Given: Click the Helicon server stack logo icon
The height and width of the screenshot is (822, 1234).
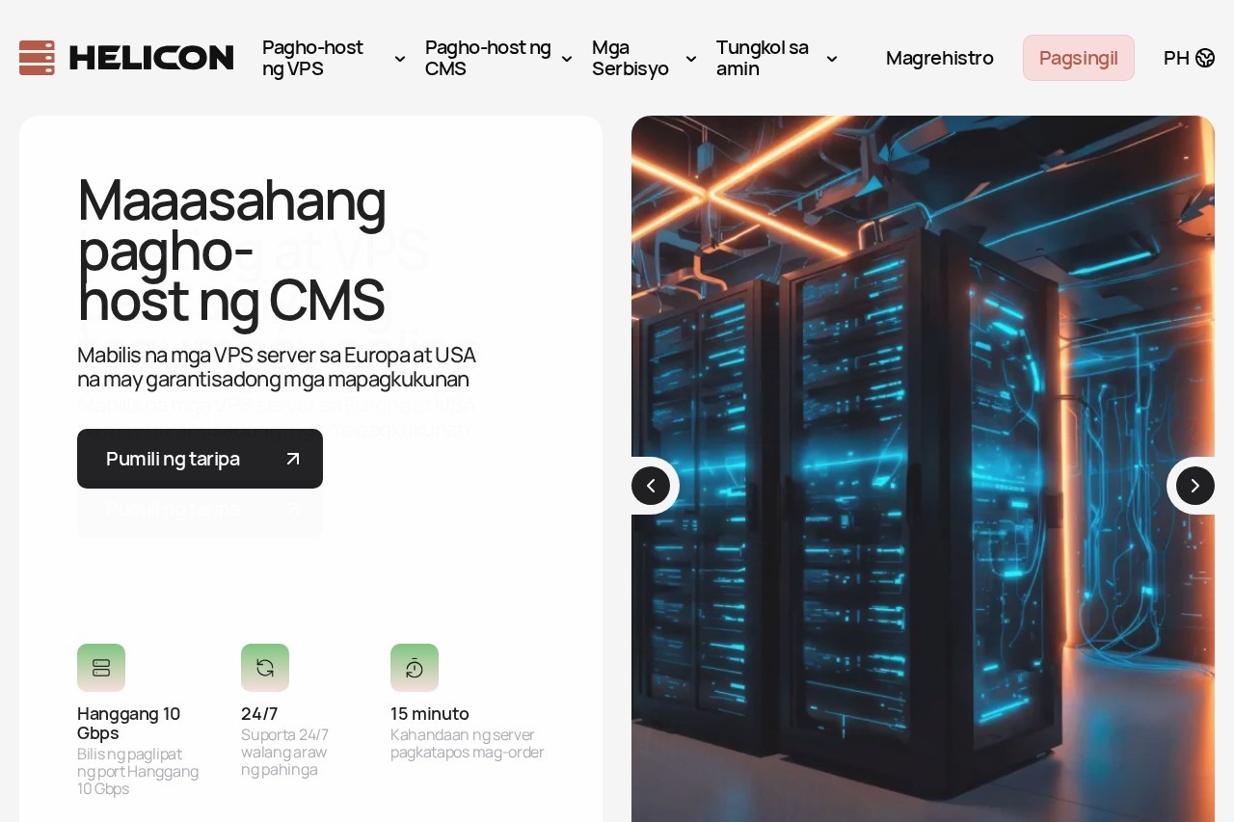Looking at the screenshot, I should point(37,58).
